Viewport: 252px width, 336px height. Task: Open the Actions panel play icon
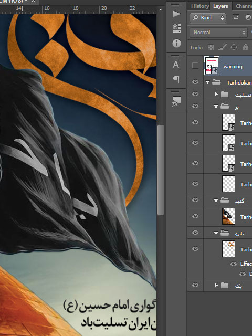[176, 14]
